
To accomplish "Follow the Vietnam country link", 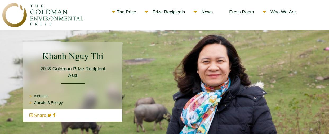I will point(41,96).
